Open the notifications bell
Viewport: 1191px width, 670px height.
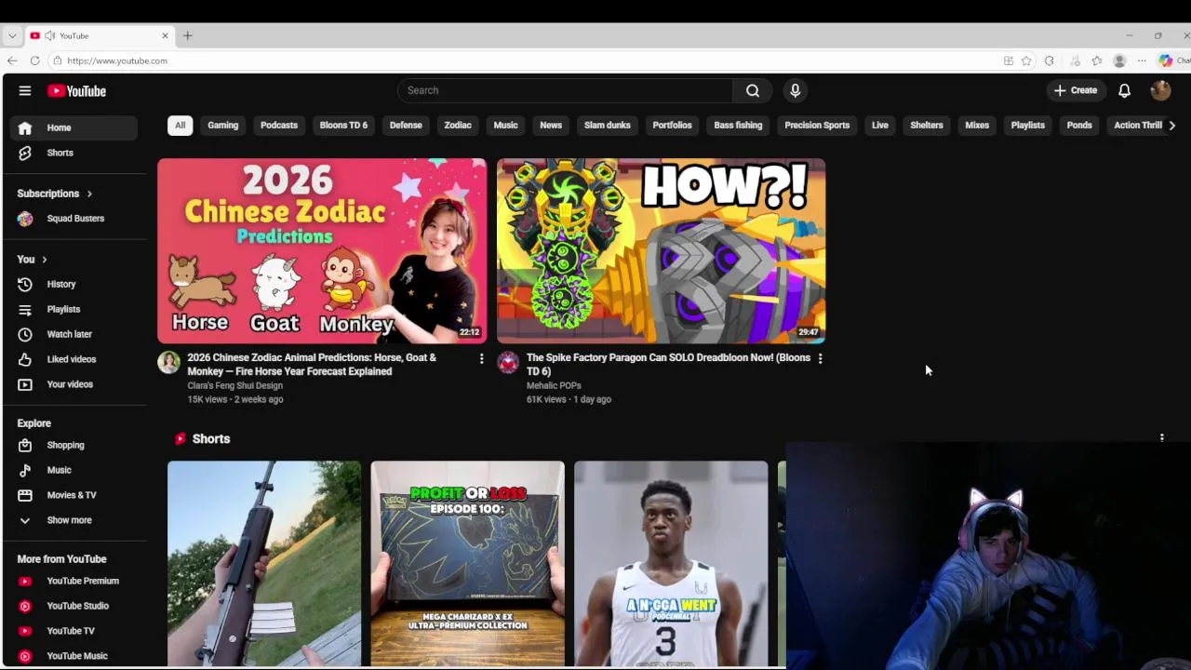[1124, 90]
